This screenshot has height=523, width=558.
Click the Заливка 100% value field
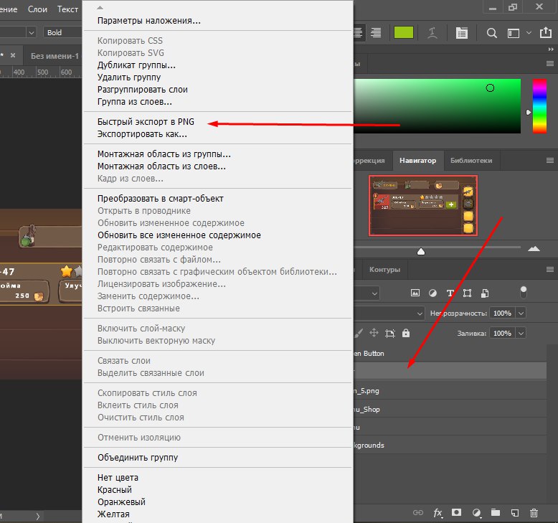[x=502, y=333]
